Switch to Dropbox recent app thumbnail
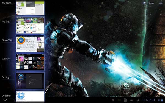 pos(30,97)
